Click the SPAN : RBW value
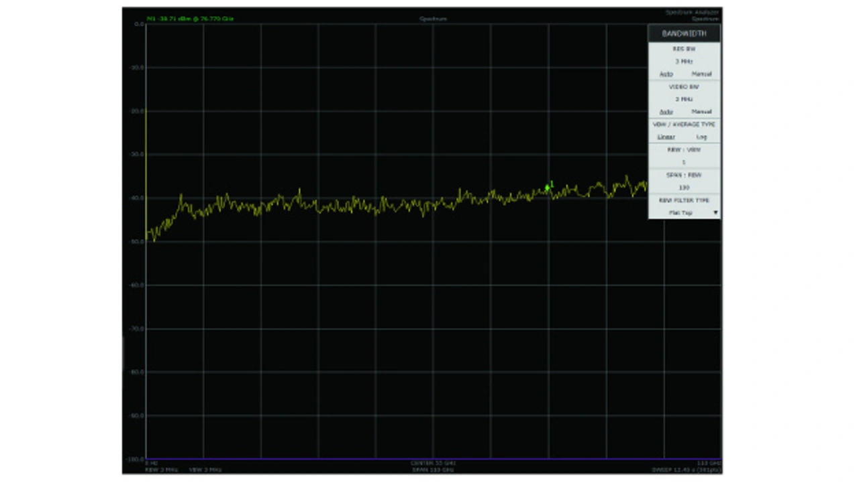Viewport: 859px width, 483px height. click(684, 188)
